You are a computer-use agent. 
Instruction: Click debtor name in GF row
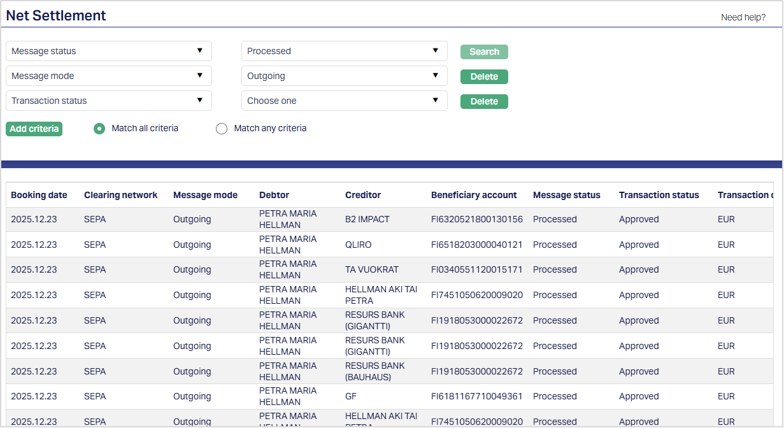(x=288, y=396)
